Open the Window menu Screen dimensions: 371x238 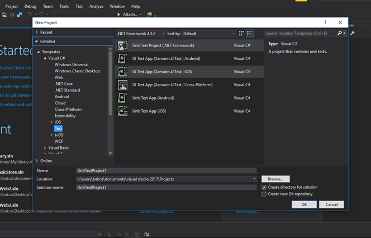[x=117, y=6]
